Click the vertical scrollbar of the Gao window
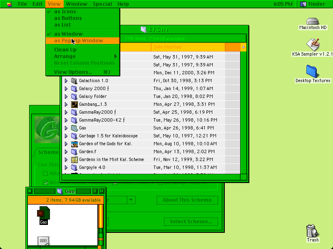Screen dimensions: 333x249 [x=101, y=225]
